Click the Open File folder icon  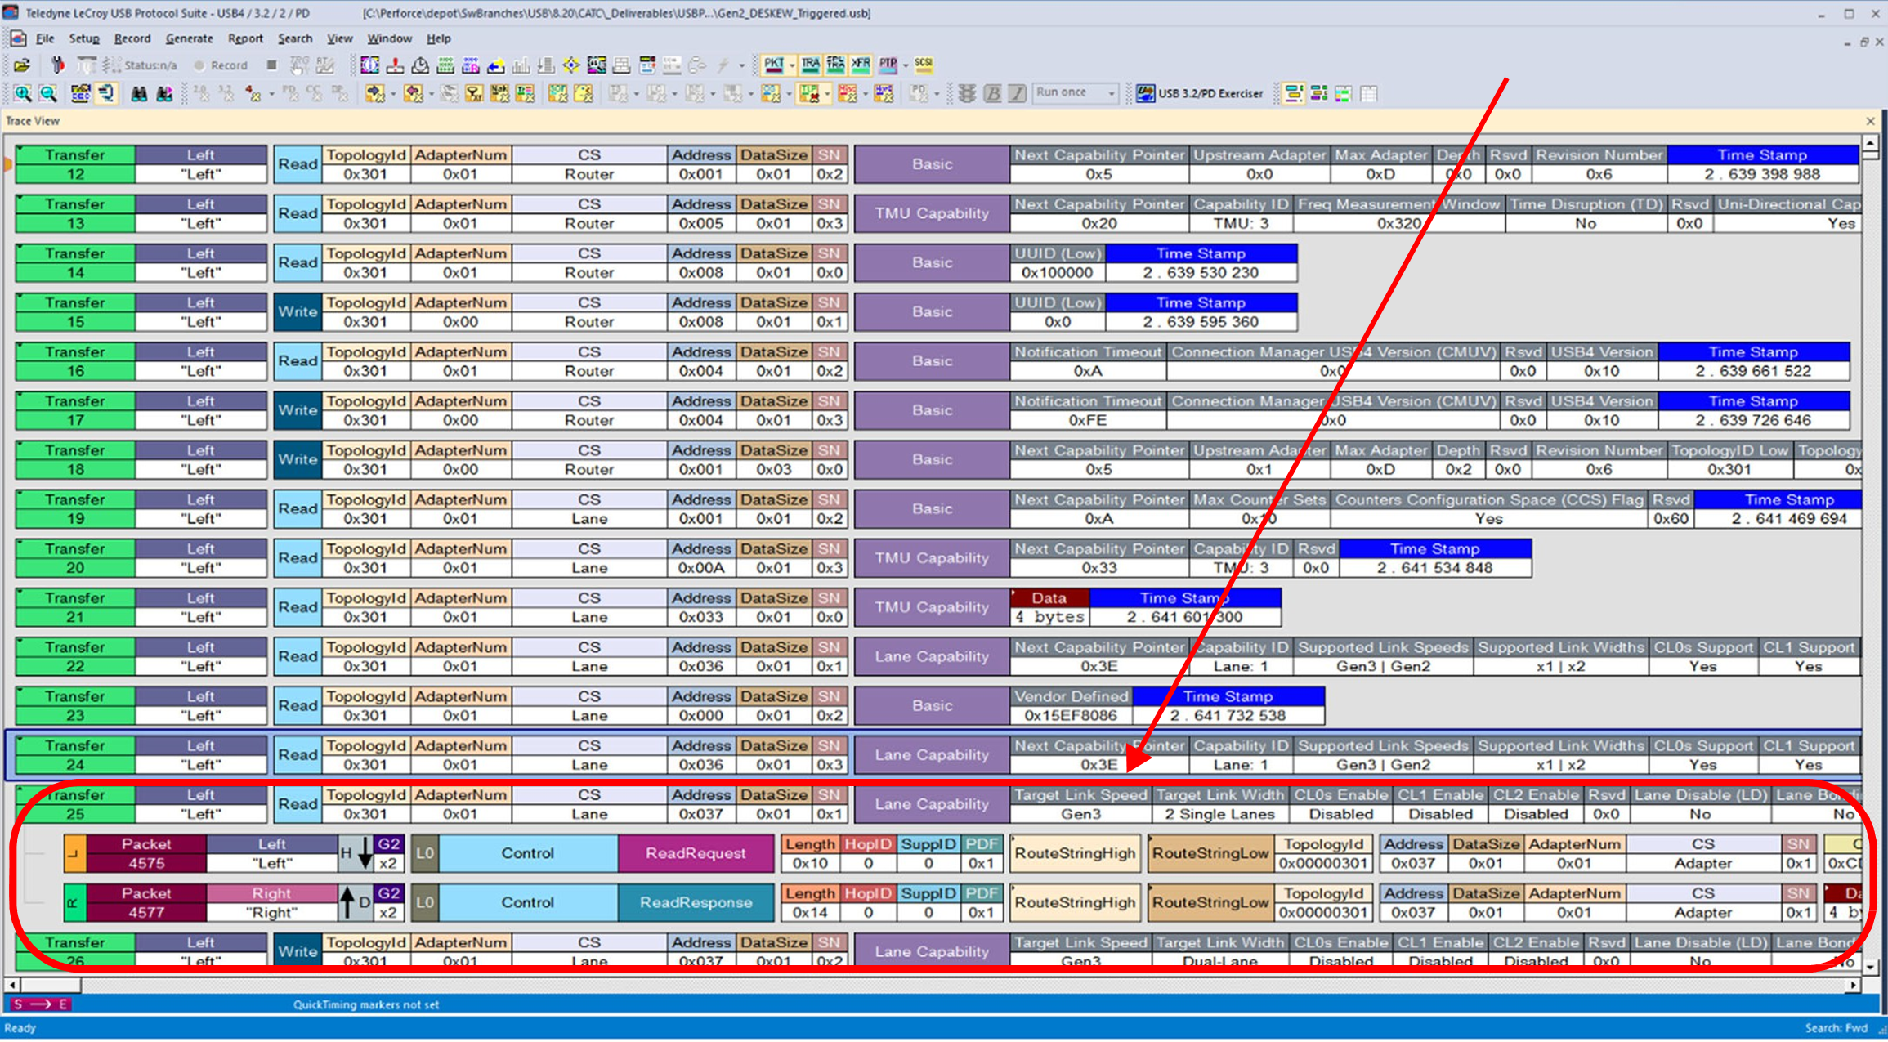point(21,65)
